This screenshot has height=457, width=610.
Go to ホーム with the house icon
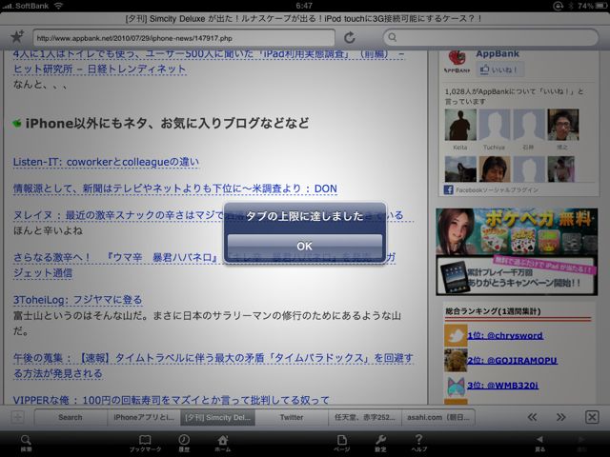[223, 443]
